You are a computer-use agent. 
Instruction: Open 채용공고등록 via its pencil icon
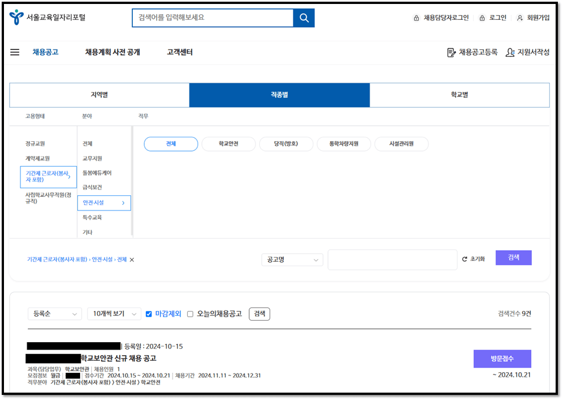click(x=450, y=52)
